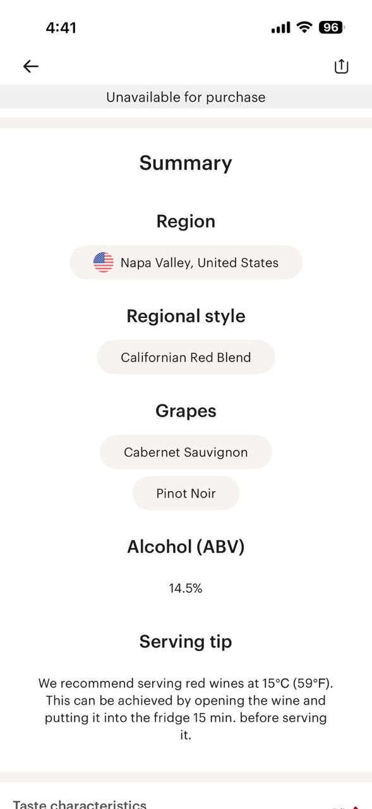Expand the Serving tip section
This screenshot has width=372, height=809.
[186, 641]
